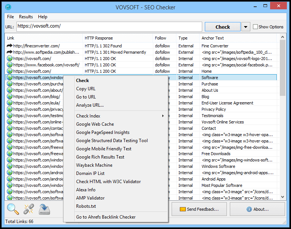This screenshot has height=229, width=291.
Task: Open the Results menu
Action: [26, 17]
